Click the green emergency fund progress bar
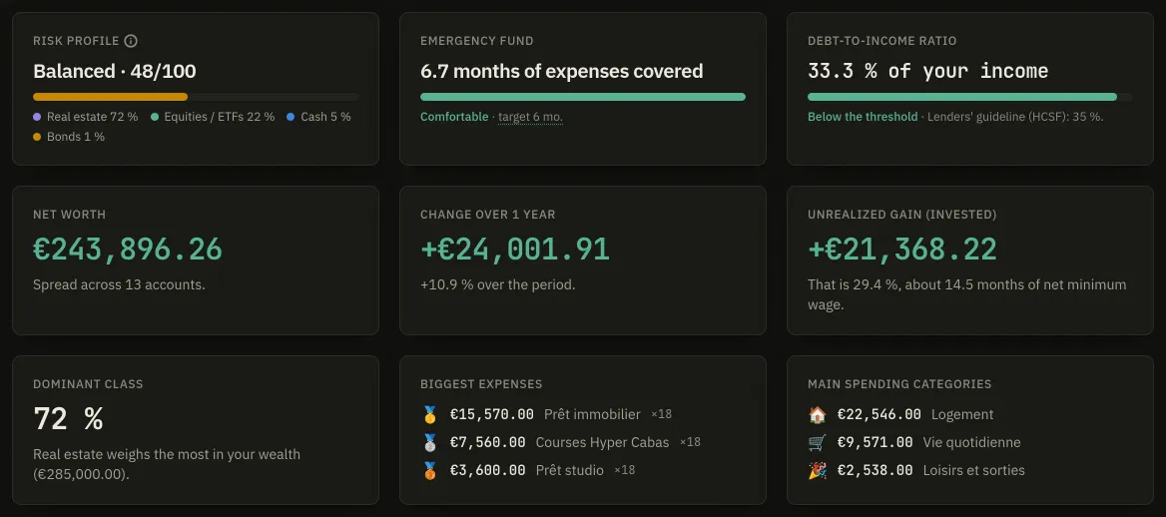This screenshot has height=517, width=1166. point(583,97)
